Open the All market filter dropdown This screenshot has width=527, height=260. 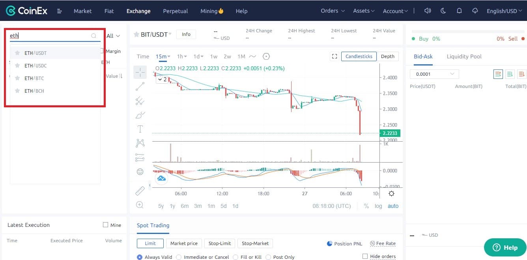click(x=113, y=36)
